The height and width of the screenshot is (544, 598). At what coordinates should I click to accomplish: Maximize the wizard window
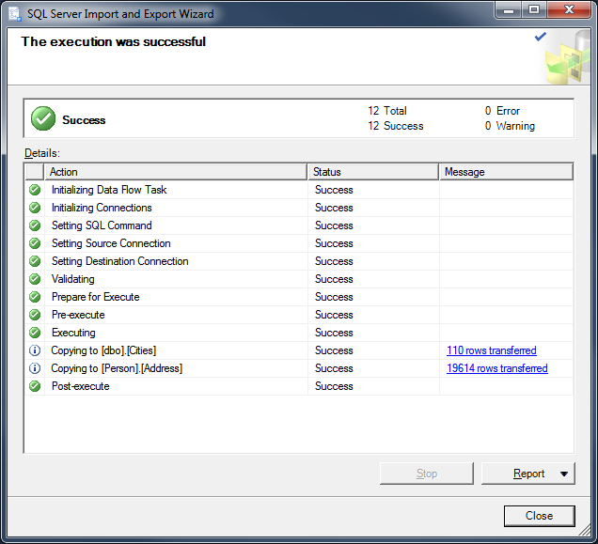pos(534,10)
